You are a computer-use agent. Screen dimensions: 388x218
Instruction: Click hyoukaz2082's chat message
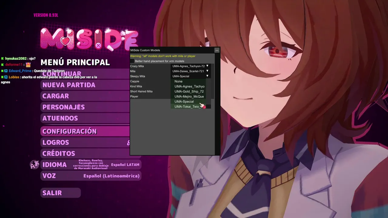32,58
